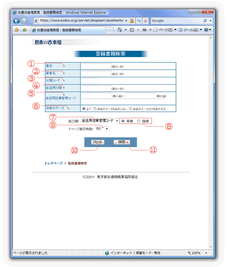The height and width of the screenshot is (267, 227).
Task: Open the recent pages dropdown arrow
Action: 30,21
